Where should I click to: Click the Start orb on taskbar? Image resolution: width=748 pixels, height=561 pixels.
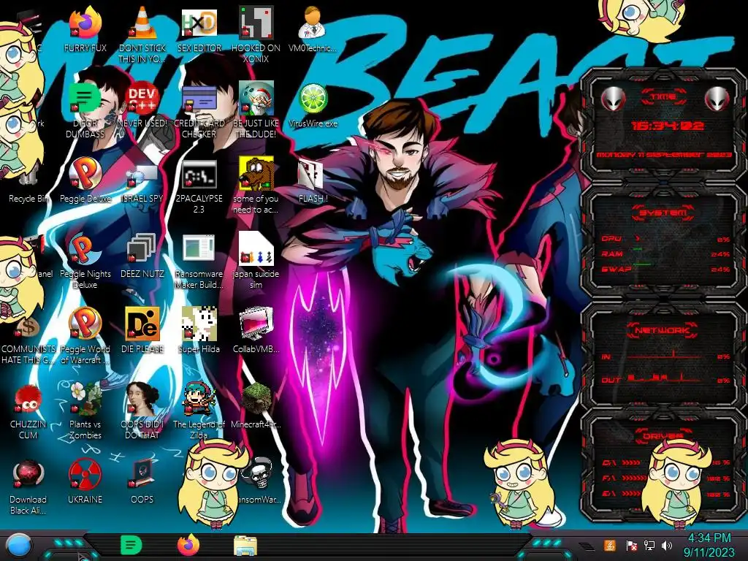tap(19, 546)
